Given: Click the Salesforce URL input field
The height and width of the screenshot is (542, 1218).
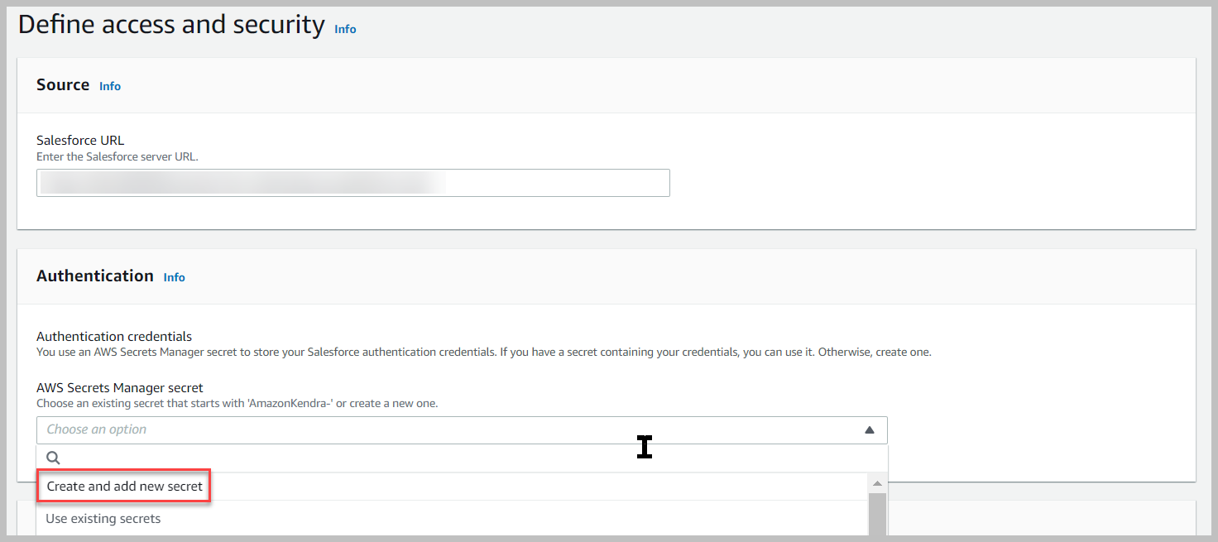Looking at the screenshot, I should coord(353,183).
